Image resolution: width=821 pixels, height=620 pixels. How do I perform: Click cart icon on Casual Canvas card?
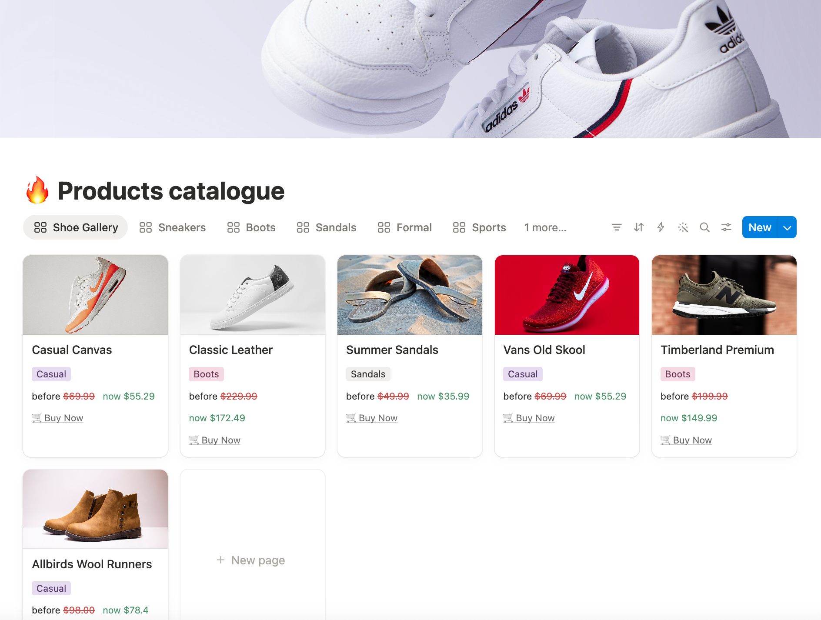[x=37, y=418]
